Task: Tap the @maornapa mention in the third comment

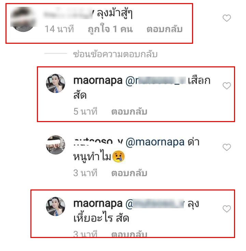Action: [155, 142]
